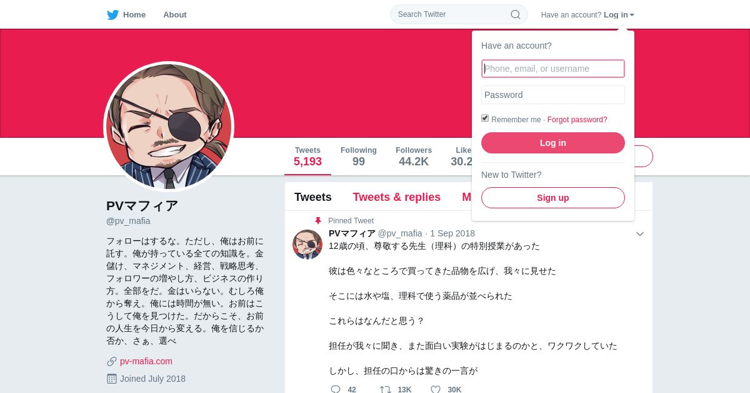This screenshot has height=393, width=750.
Task: Click the reply icon on pinned tweet
Action: tap(336, 389)
